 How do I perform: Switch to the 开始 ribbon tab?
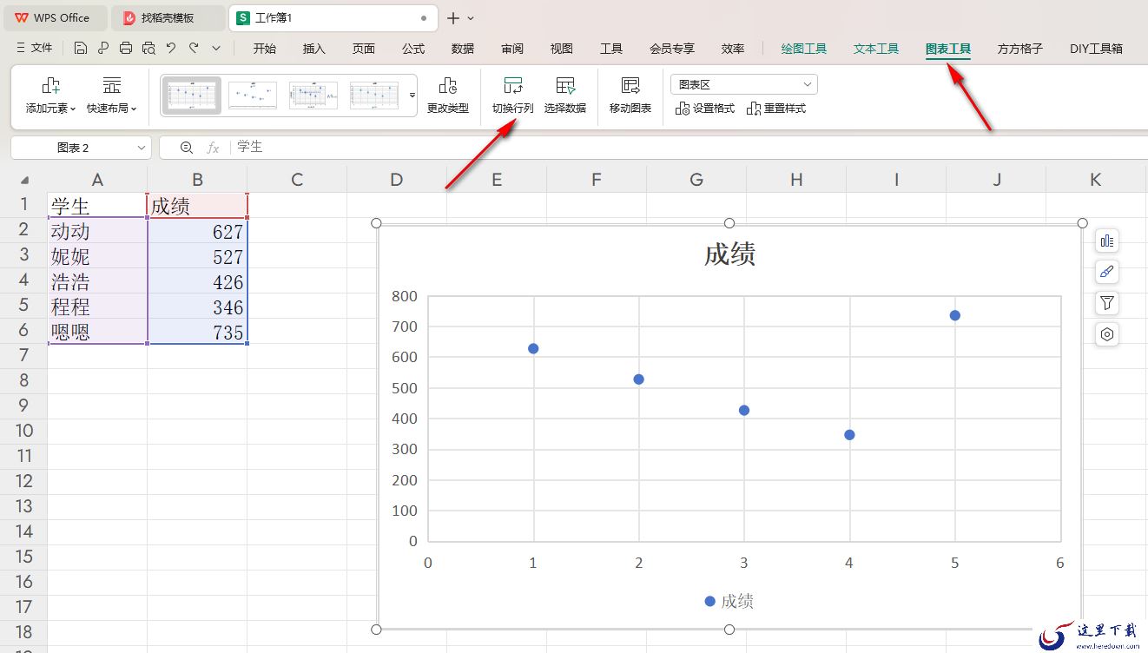click(265, 49)
